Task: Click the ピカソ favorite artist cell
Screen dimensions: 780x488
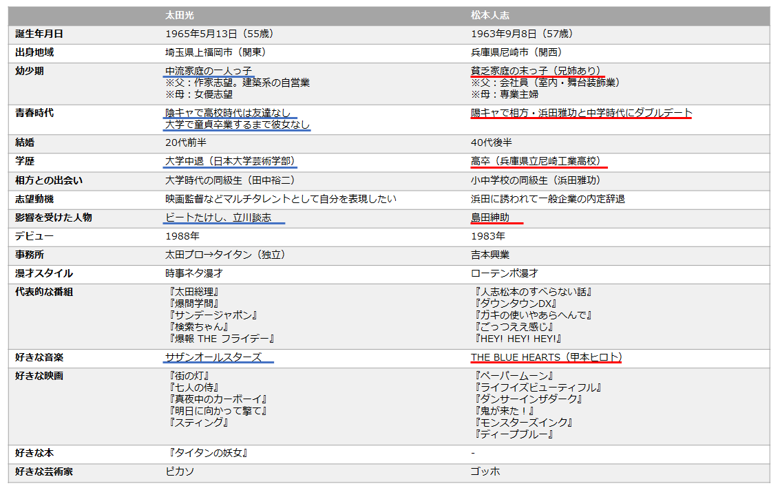Action: point(180,472)
